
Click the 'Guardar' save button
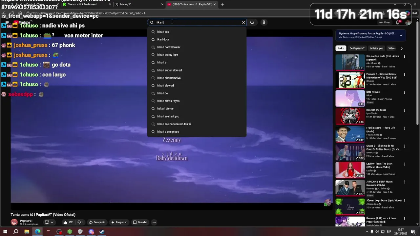click(140, 222)
